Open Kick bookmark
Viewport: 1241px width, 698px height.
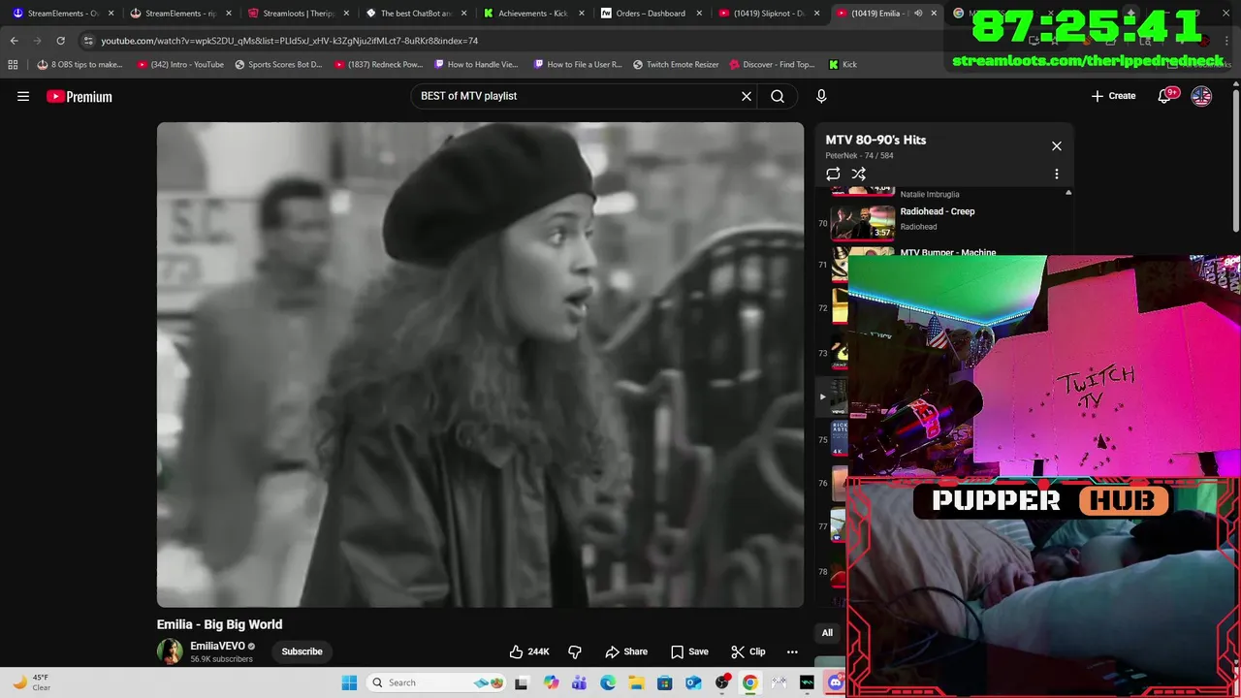(x=843, y=64)
